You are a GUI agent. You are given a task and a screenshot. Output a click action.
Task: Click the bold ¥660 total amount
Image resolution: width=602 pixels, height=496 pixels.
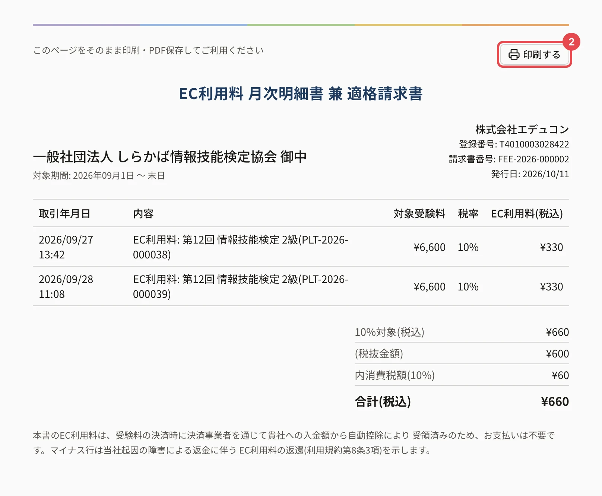(555, 401)
